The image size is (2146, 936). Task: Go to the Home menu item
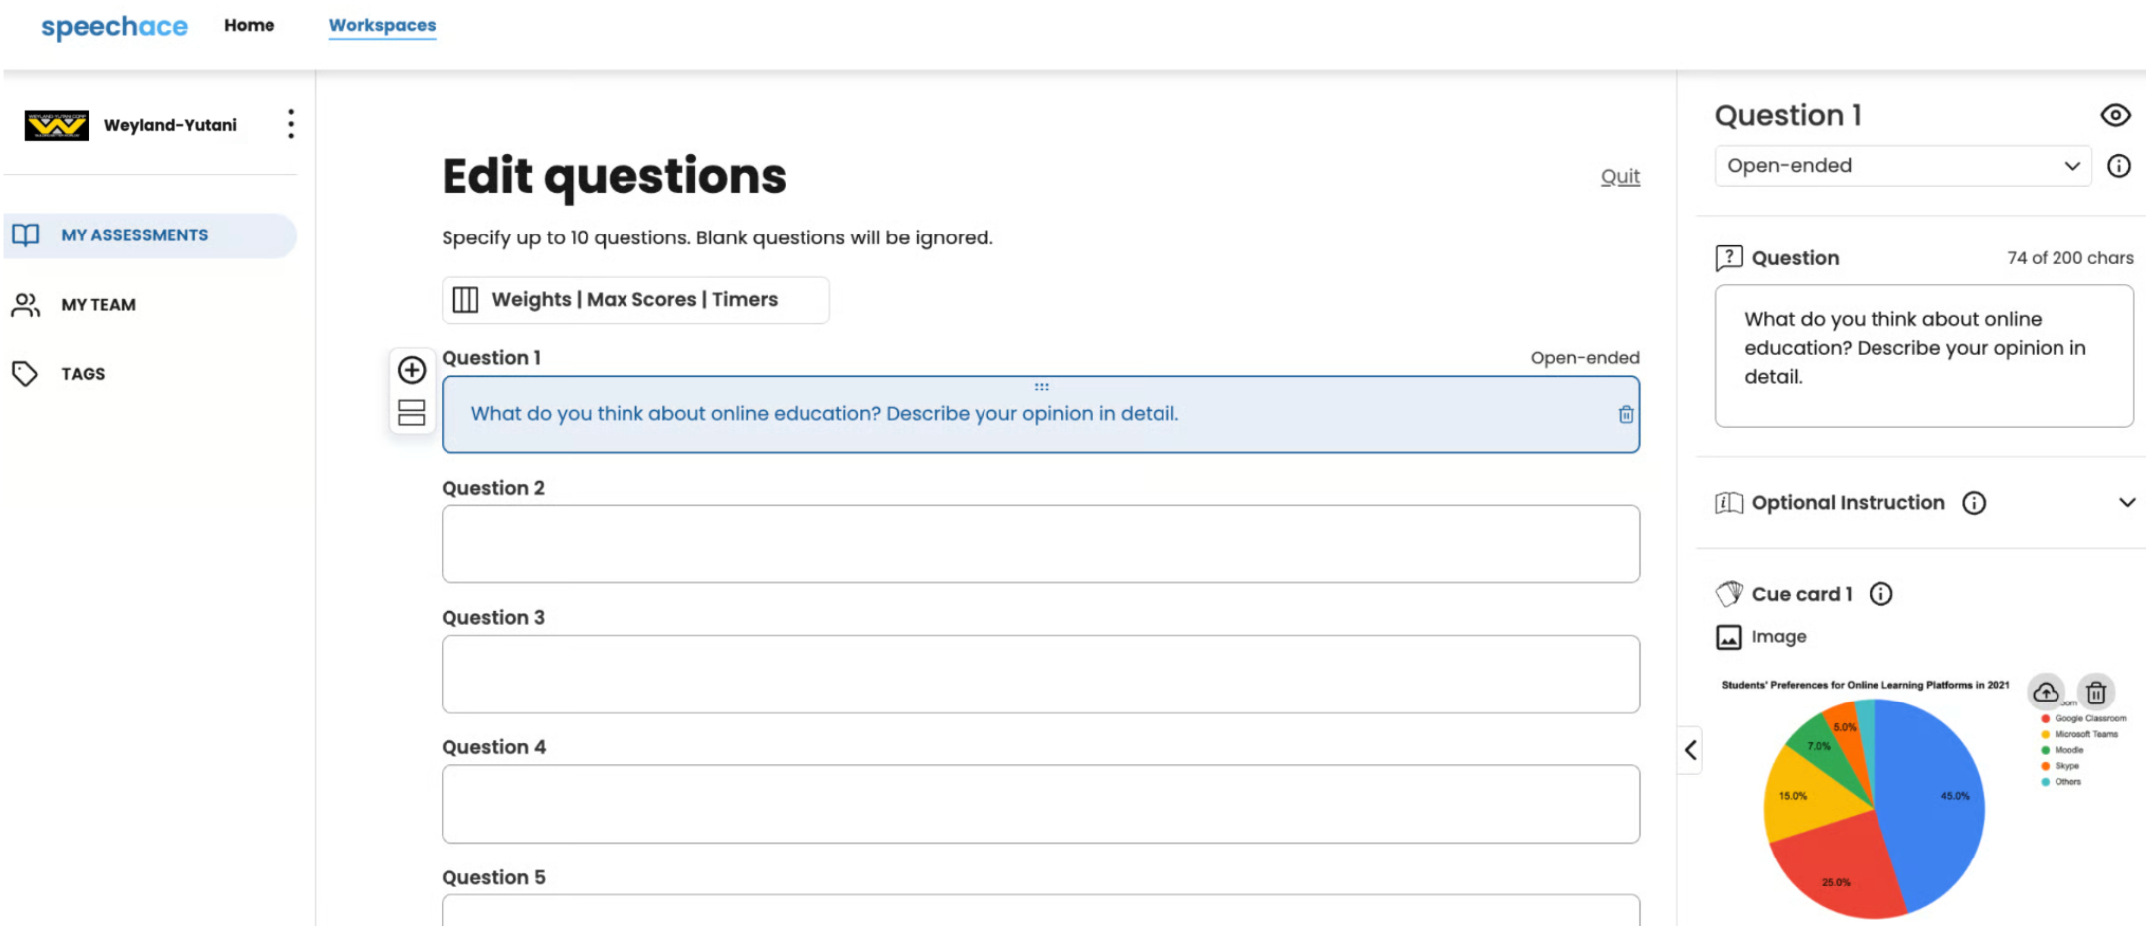(249, 25)
